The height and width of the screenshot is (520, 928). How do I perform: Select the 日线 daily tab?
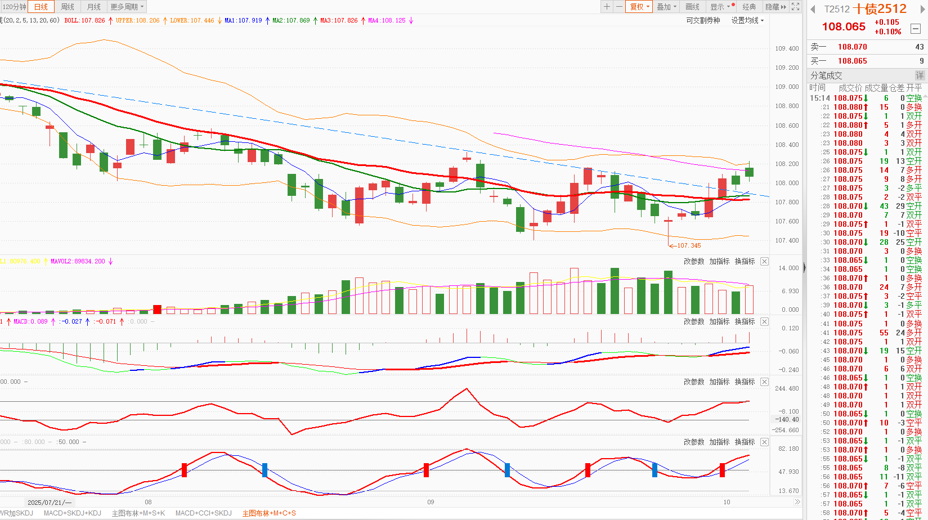(41, 7)
